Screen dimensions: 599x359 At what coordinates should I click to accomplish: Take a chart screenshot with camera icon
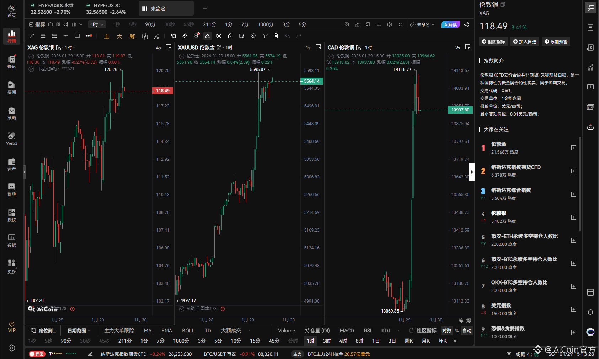[x=346, y=24]
